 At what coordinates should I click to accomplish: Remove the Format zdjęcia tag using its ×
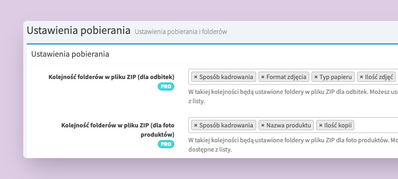click(x=263, y=77)
